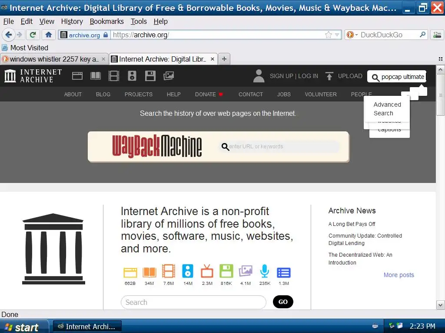Bookmark page with the star icon
Screen dimensions: 445x333
click(x=328, y=35)
